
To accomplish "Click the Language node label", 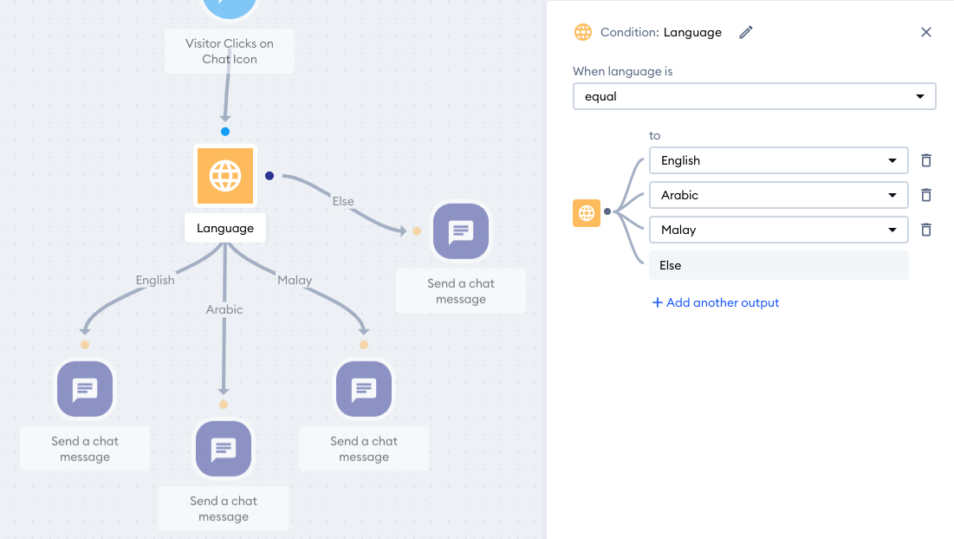I will tap(225, 228).
